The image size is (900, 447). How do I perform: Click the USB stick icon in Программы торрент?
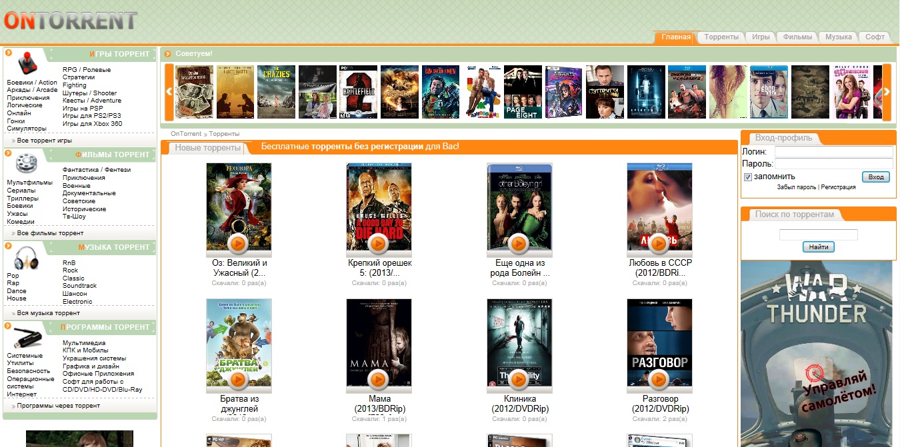(27, 338)
